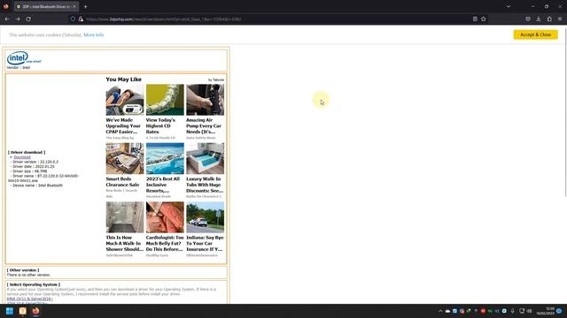
Task: Go forward one page in browser
Action: point(18,19)
